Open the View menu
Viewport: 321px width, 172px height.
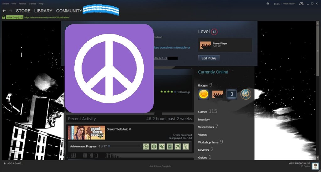click(x=14, y=3)
